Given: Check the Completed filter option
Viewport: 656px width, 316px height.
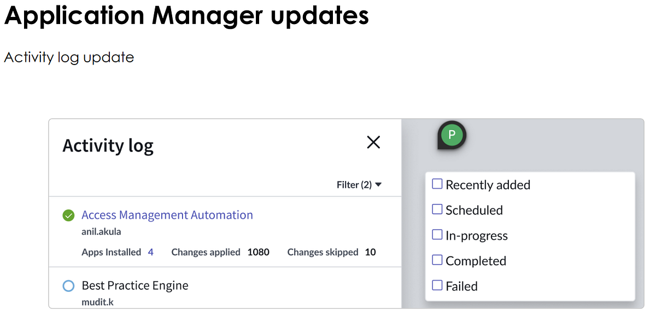Looking at the screenshot, I should 437,260.
